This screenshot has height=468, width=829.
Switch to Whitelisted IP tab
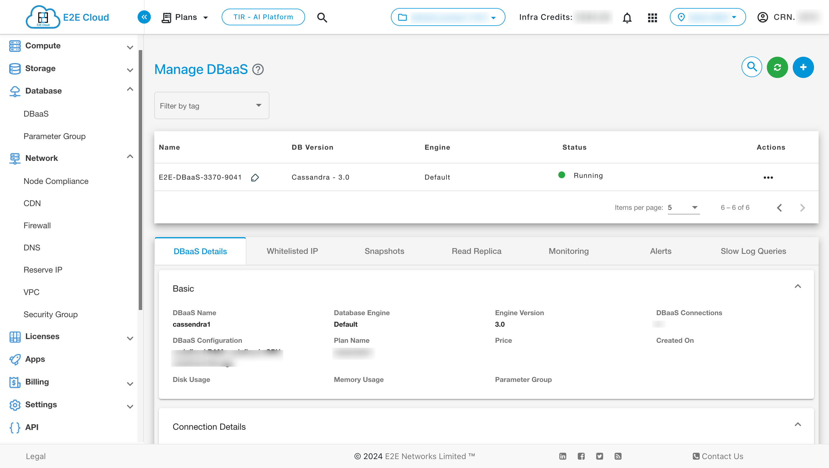(292, 251)
